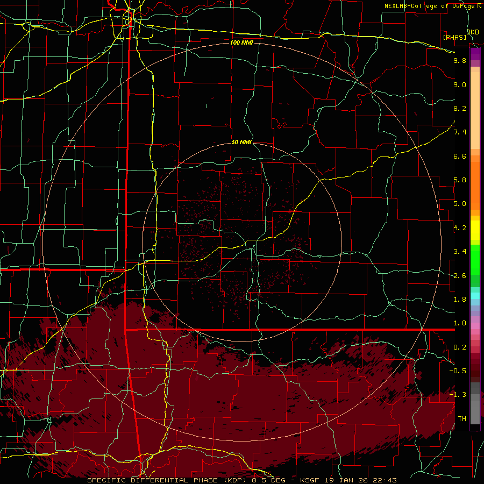Click the DKD product label
The height and width of the screenshot is (484, 484).
[473, 32]
